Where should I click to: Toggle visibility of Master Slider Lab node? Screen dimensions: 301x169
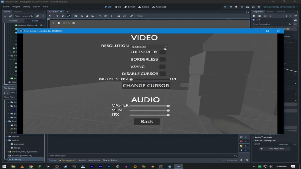41,25
